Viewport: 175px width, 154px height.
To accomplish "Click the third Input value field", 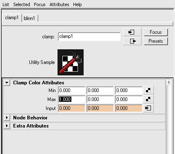I will click(x=129, y=108).
